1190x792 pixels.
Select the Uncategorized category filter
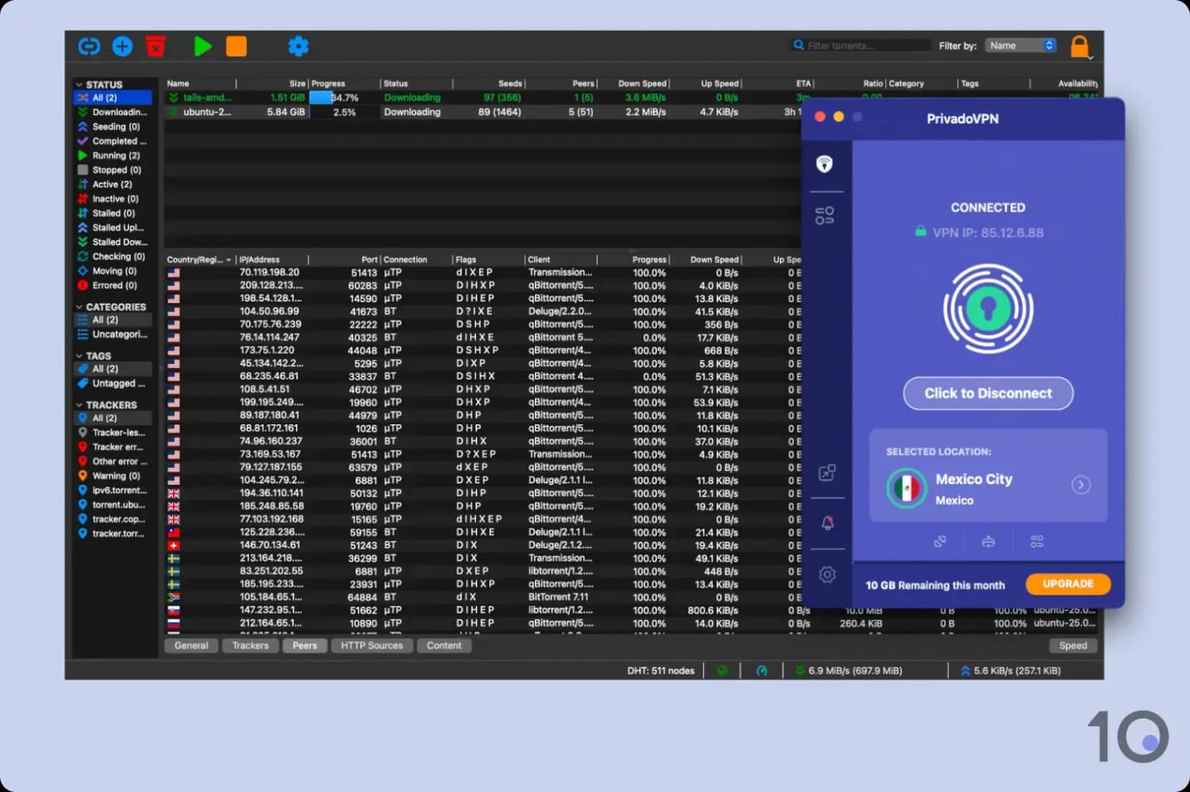(113, 335)
